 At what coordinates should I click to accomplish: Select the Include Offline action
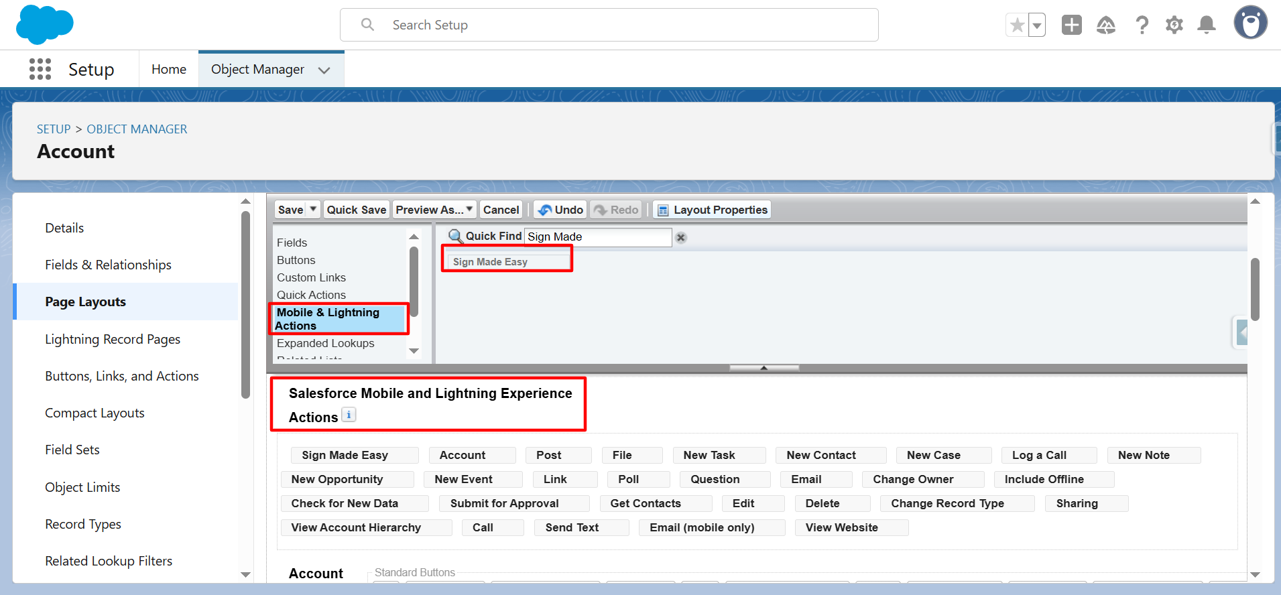tap(1054, 479)
